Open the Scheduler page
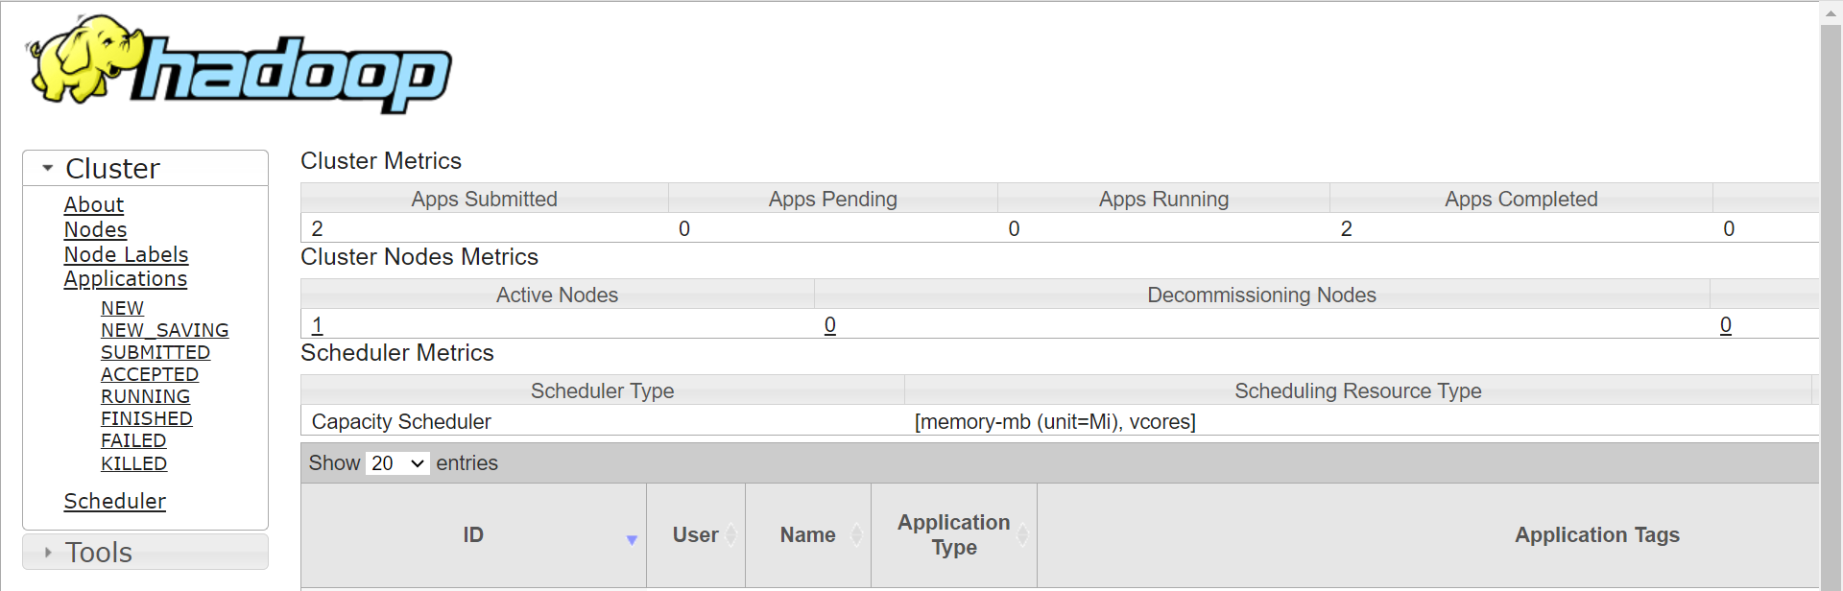This screenshot has width=1843, height=591. coord(114,501)
